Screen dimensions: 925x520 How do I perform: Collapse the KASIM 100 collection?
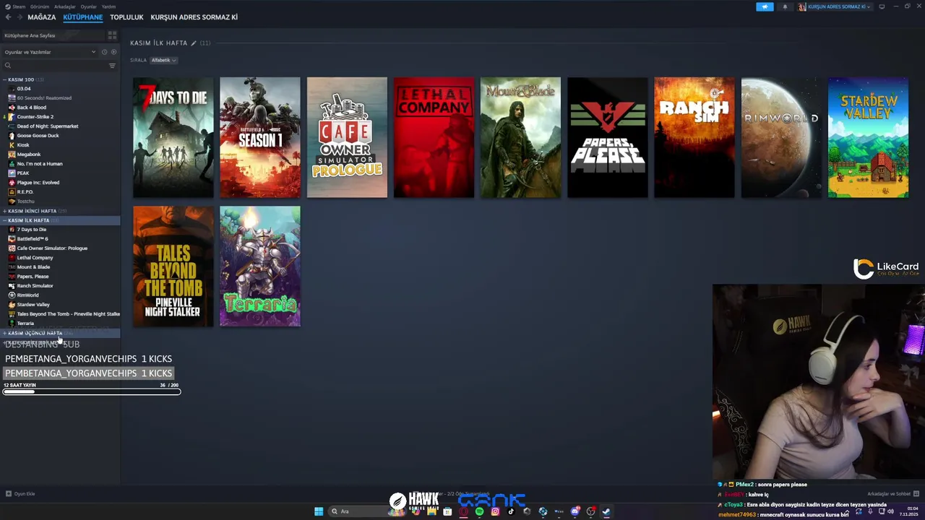(x=4, y=79)
